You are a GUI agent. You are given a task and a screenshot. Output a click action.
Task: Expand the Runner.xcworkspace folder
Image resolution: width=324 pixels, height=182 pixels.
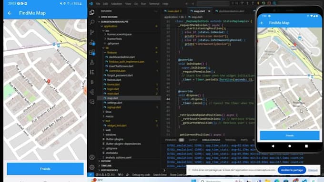click(119, 34)
